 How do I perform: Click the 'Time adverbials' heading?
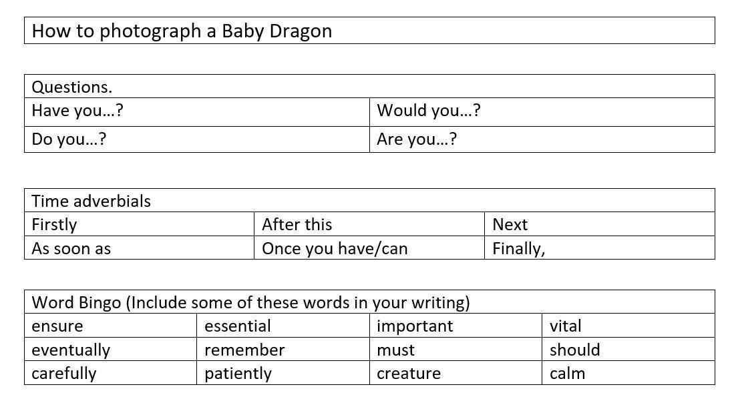pos(92,202)
